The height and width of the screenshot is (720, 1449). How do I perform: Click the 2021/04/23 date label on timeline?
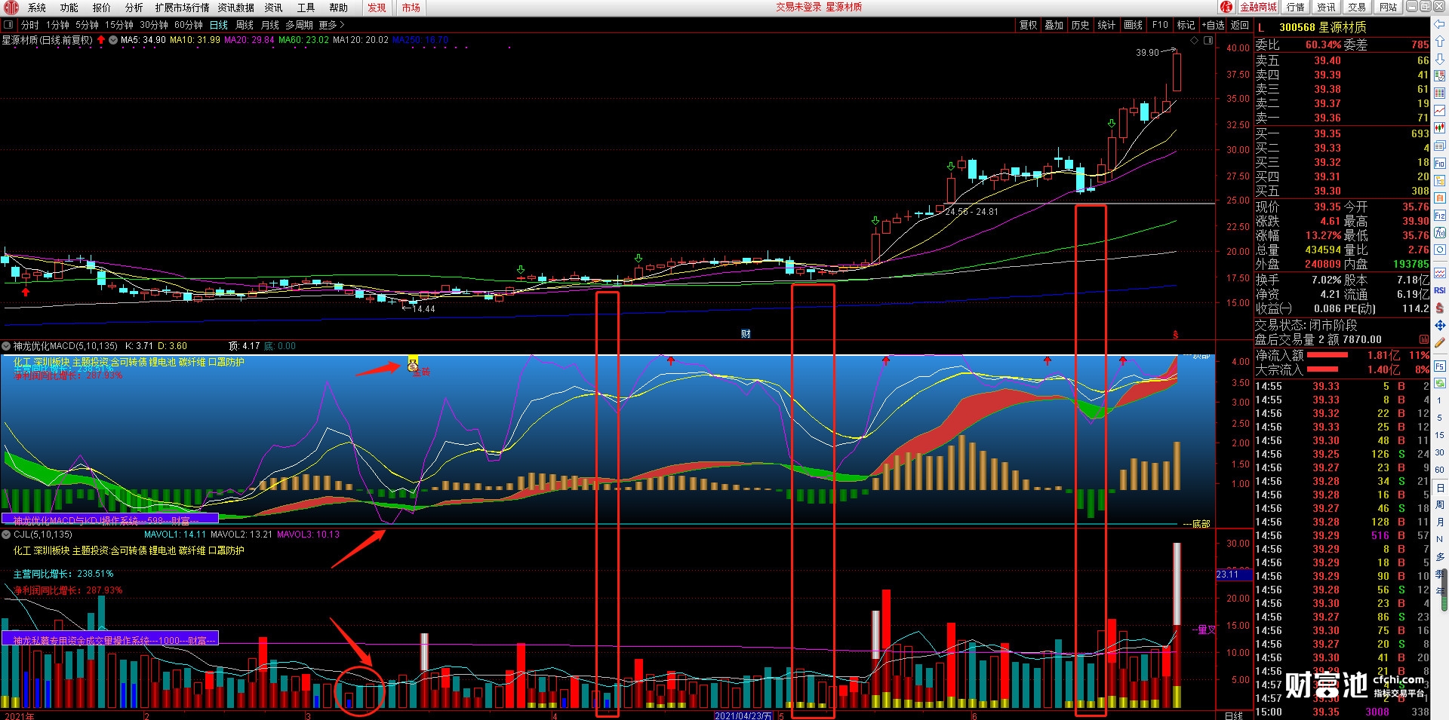pos(743,715)
